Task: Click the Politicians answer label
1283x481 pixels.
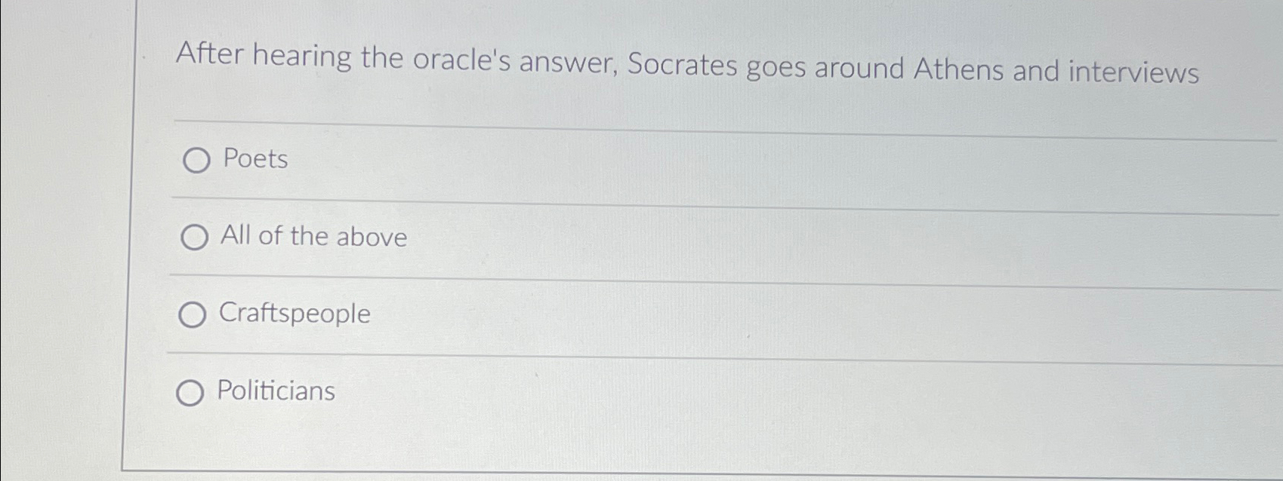Action: pyautogui.click(x=276, y=392)
